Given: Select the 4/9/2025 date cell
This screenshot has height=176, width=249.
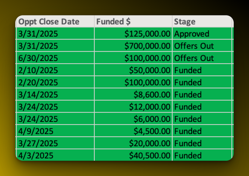Looking at the screenshot, I should click(35, 131).
